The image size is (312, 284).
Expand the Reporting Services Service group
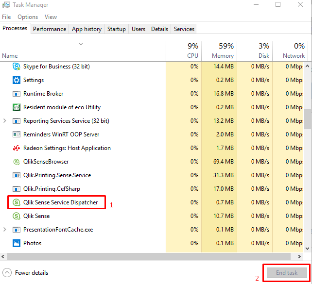pos(5,121)
